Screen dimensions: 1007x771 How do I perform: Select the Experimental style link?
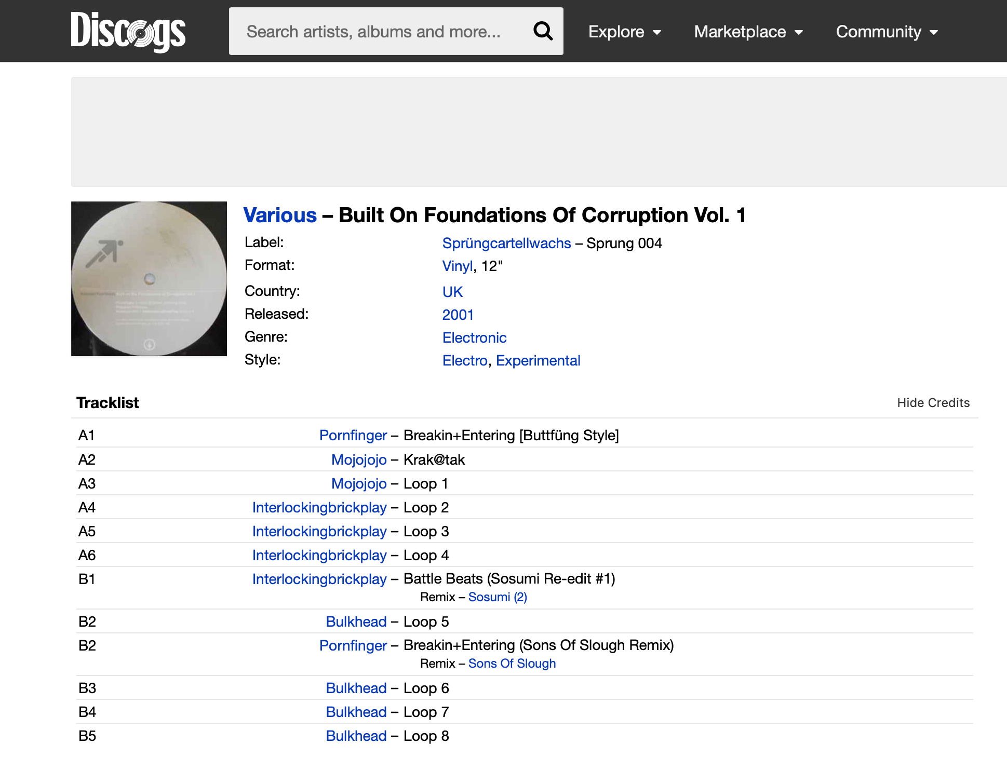pyautogui.click(x=538, y=360)
